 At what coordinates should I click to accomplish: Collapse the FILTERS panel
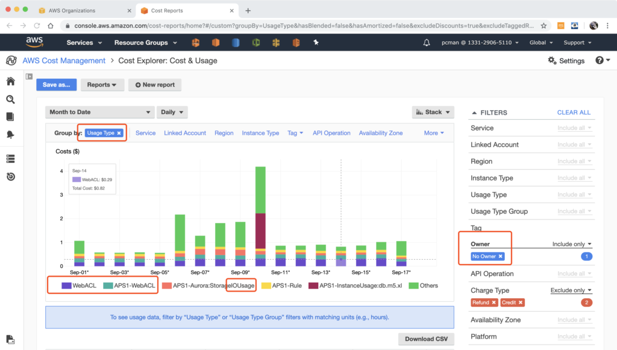pyautogui.click(x=474, y=112)
